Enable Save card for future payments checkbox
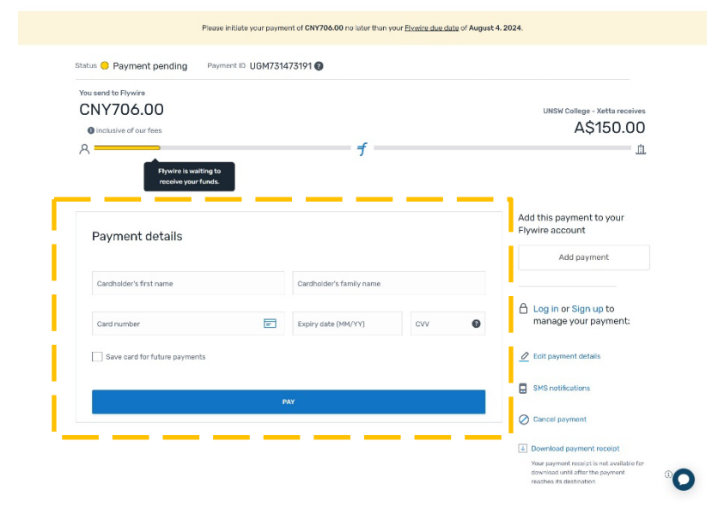The image size is (718, 514). [x=97, y=356]
